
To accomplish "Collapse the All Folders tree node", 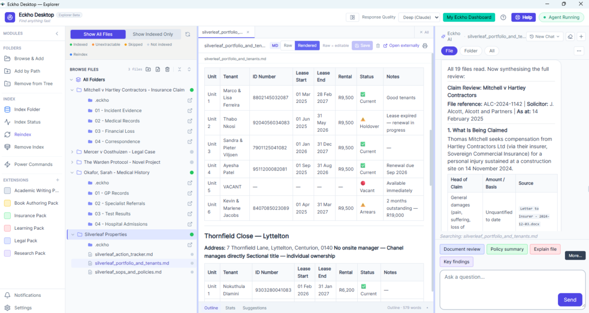I will pyautogui.click(x=72, y=79).
